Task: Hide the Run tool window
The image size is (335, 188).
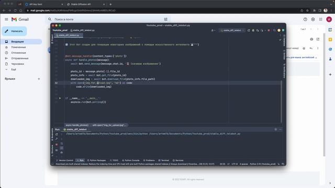Action: tap(281, 130)
